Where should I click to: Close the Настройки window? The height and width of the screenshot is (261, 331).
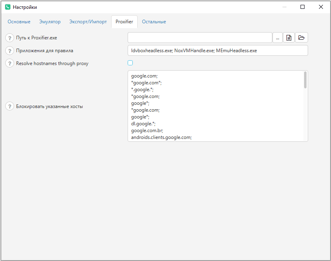click(321, 7)
